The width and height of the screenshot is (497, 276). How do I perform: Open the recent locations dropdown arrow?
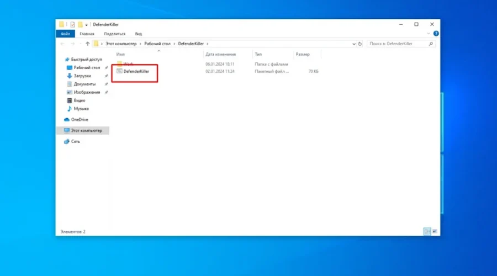click(81, 44)
